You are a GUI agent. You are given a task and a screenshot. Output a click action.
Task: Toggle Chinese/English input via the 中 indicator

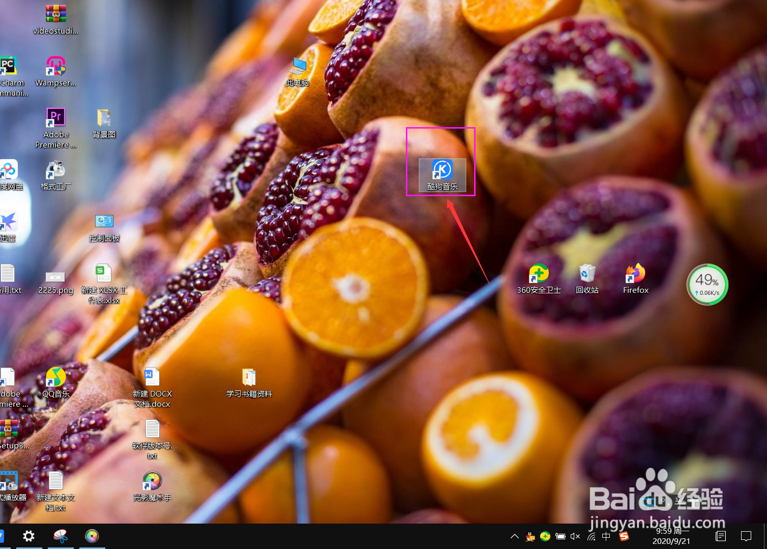point(606,536)
